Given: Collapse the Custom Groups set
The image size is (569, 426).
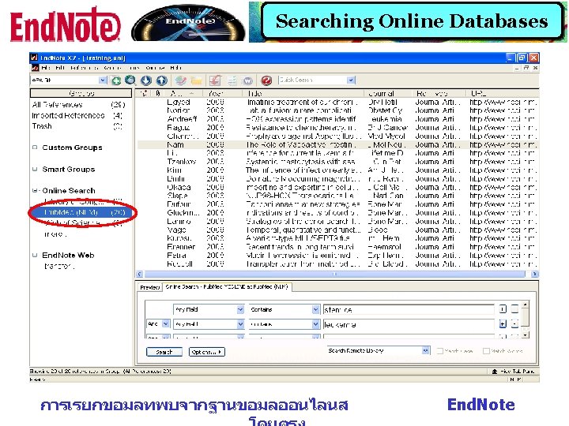Looking at the screenshot, I should coord(35,148).
